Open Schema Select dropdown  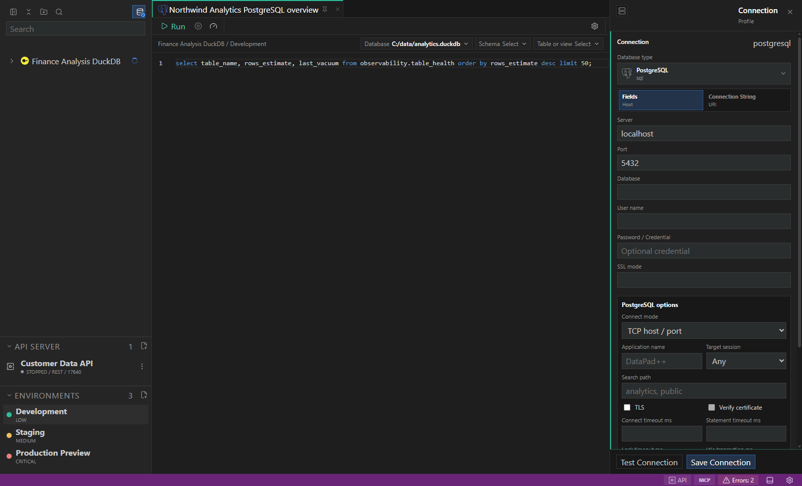click(x=503, y=44)
